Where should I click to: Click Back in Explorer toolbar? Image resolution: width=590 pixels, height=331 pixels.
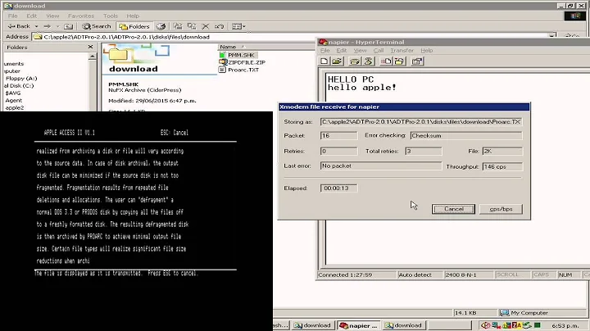(x=19, y=26)
